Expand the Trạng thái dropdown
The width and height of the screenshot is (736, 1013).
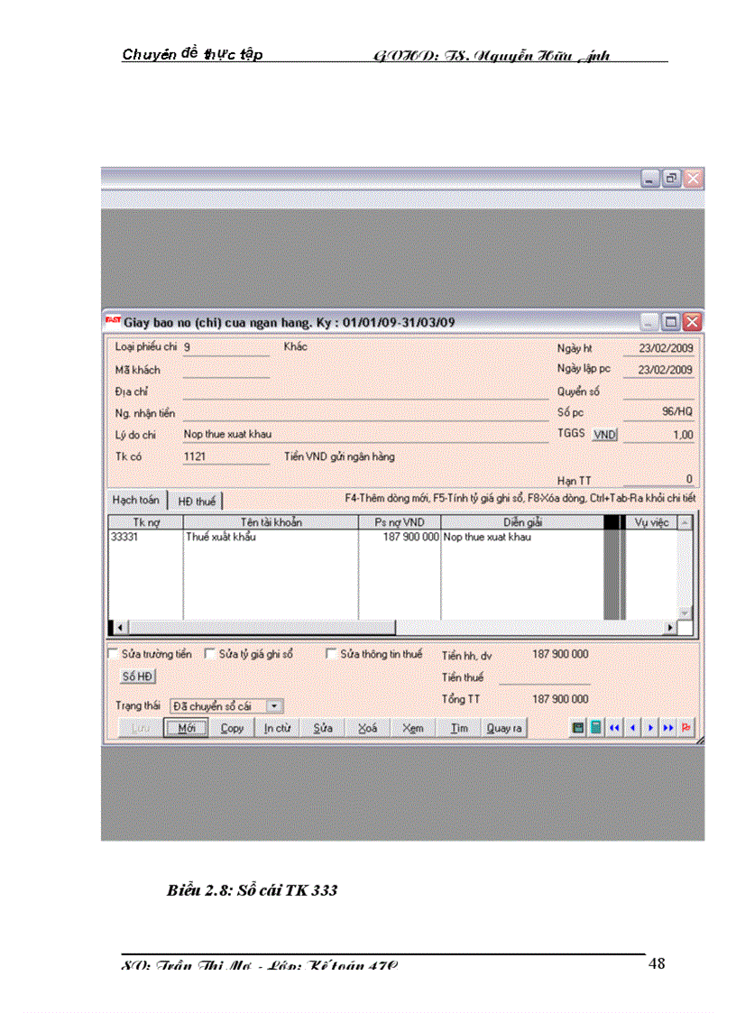pos(275,706)
